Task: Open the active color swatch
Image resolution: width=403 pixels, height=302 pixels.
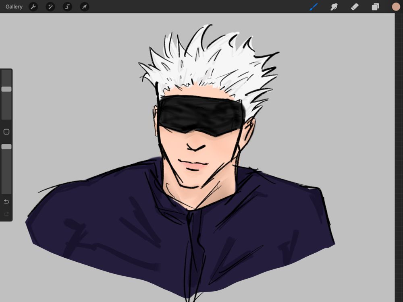Action: coord(396,7)
